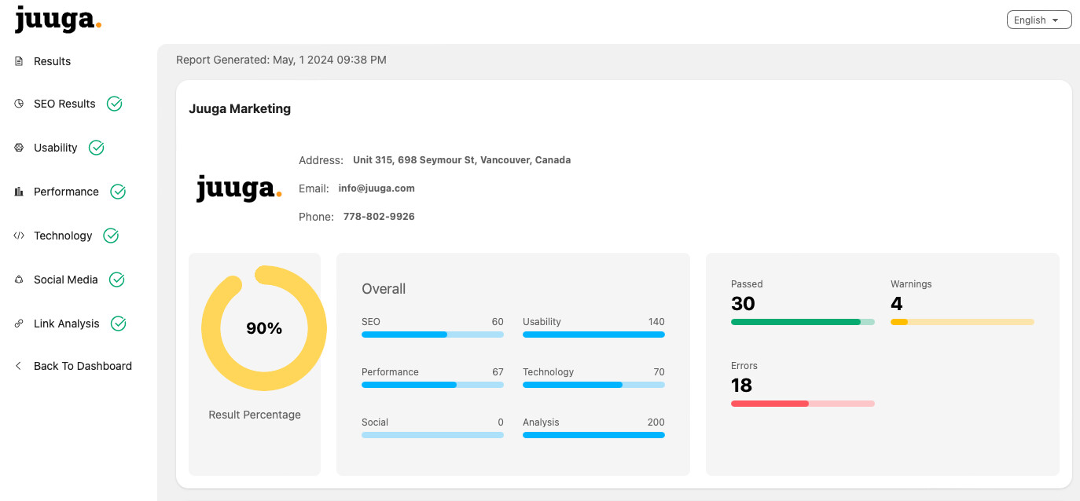Return via Back To Dashboard link

pos(83,366)
